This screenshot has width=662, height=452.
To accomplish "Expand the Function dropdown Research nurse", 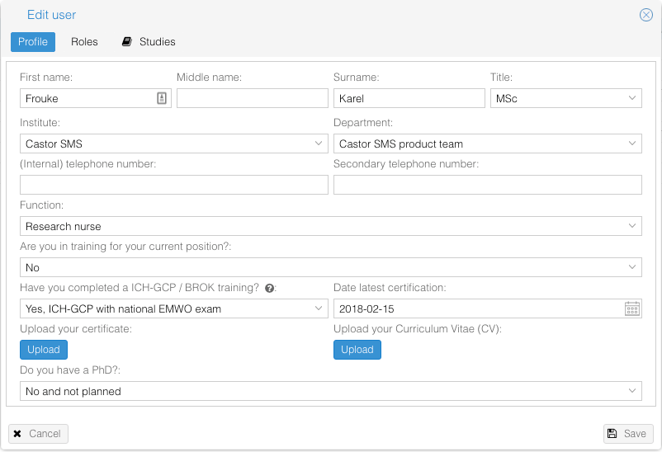I will 330,226.
